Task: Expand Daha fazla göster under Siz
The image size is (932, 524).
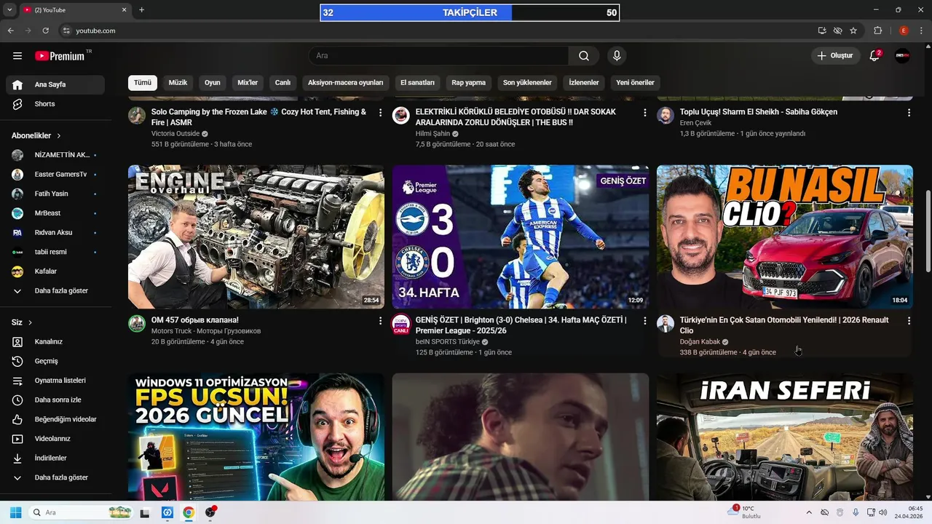Action: (x=55, y=477)
